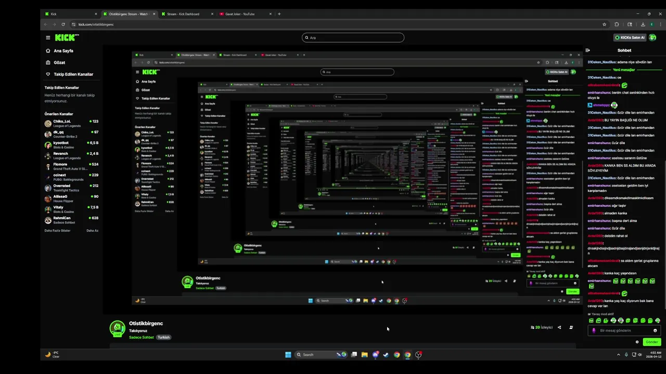The height and width of the screenshot is (374, 666).
Task: Open Steam from taskbar
Action: [386, 355]
